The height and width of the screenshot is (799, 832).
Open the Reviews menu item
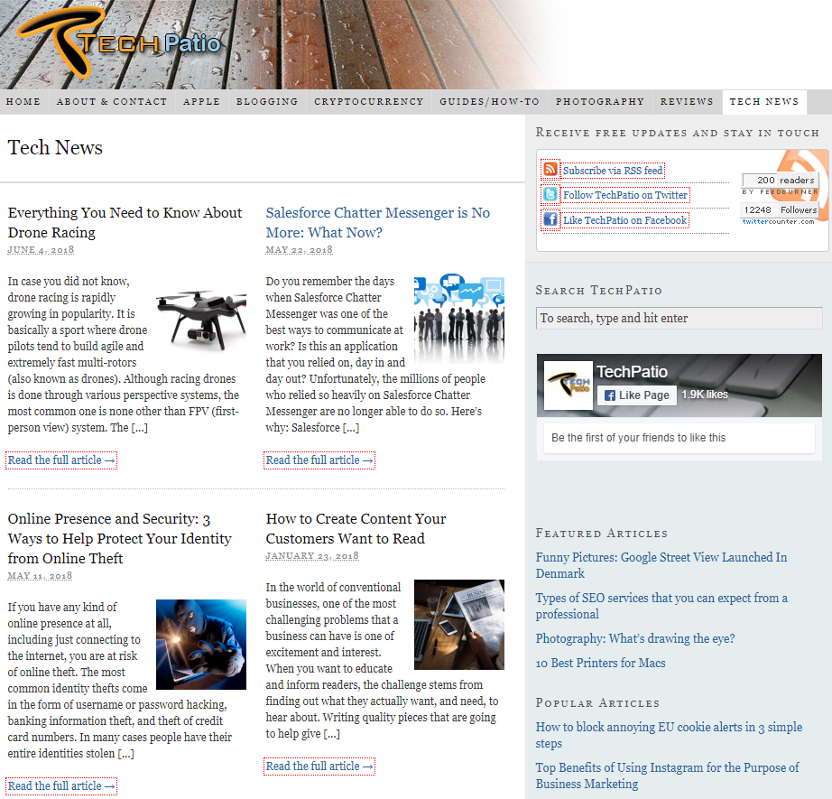[687, 101]
